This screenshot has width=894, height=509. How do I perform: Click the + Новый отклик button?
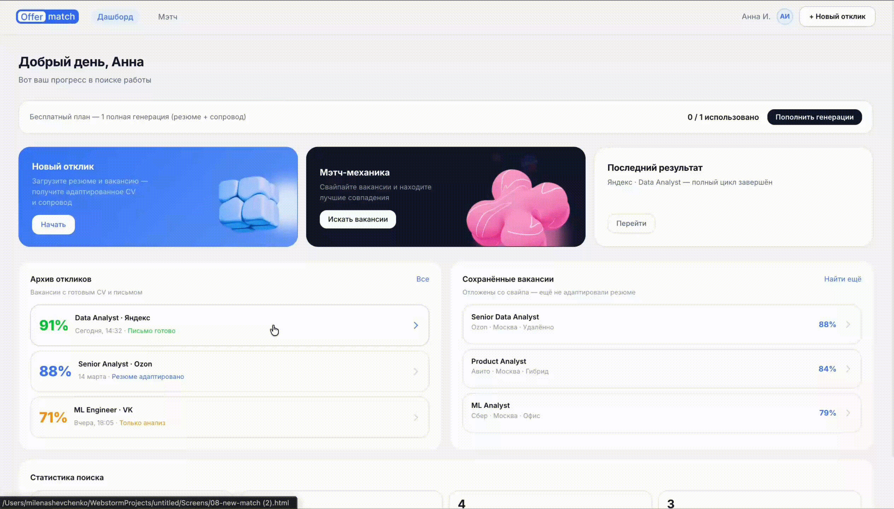coord(837,17)
